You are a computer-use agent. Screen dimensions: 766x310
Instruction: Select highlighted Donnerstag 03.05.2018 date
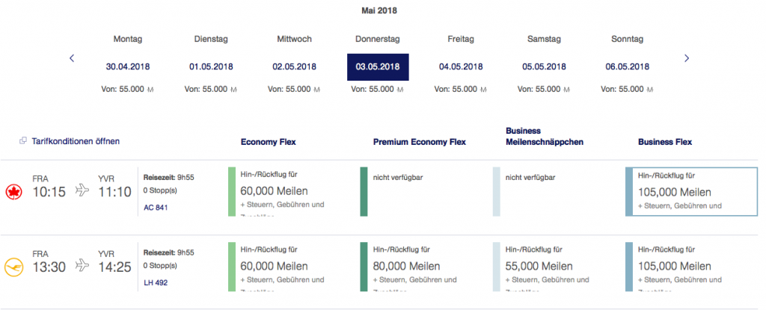pos(378,66)
